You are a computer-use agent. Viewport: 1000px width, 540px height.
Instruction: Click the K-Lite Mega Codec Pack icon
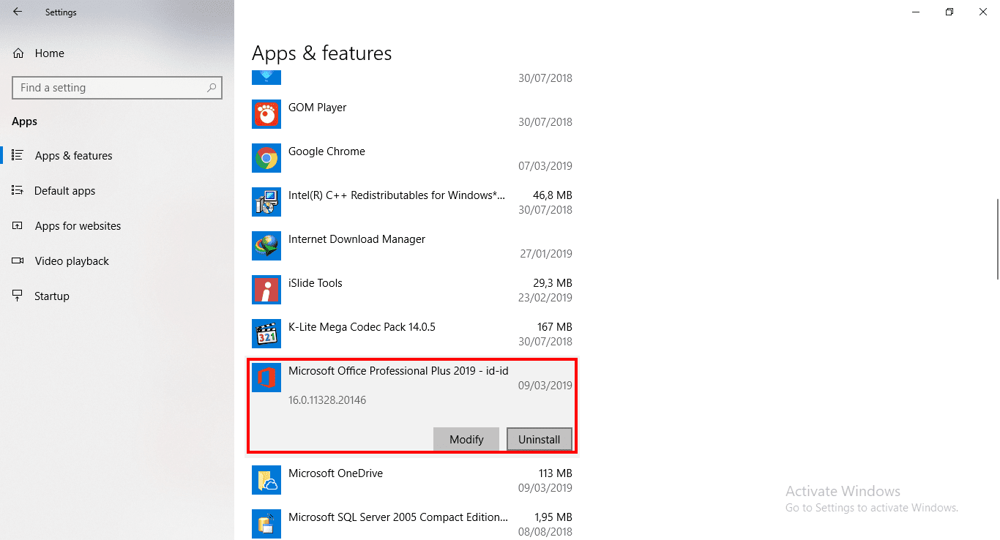(266, 334)
